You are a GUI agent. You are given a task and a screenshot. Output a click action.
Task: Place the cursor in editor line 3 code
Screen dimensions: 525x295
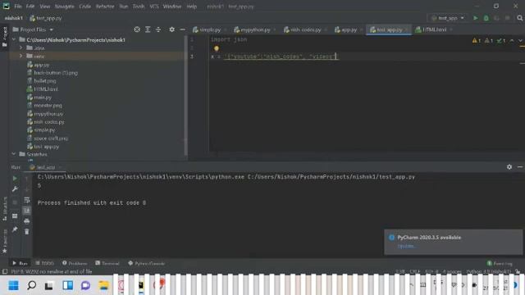coord(281,57)
